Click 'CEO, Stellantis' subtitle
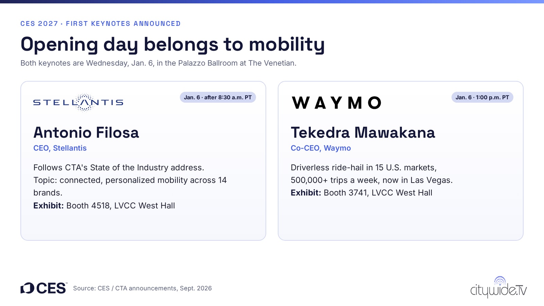544x306 pixels. tap(60, 148)
